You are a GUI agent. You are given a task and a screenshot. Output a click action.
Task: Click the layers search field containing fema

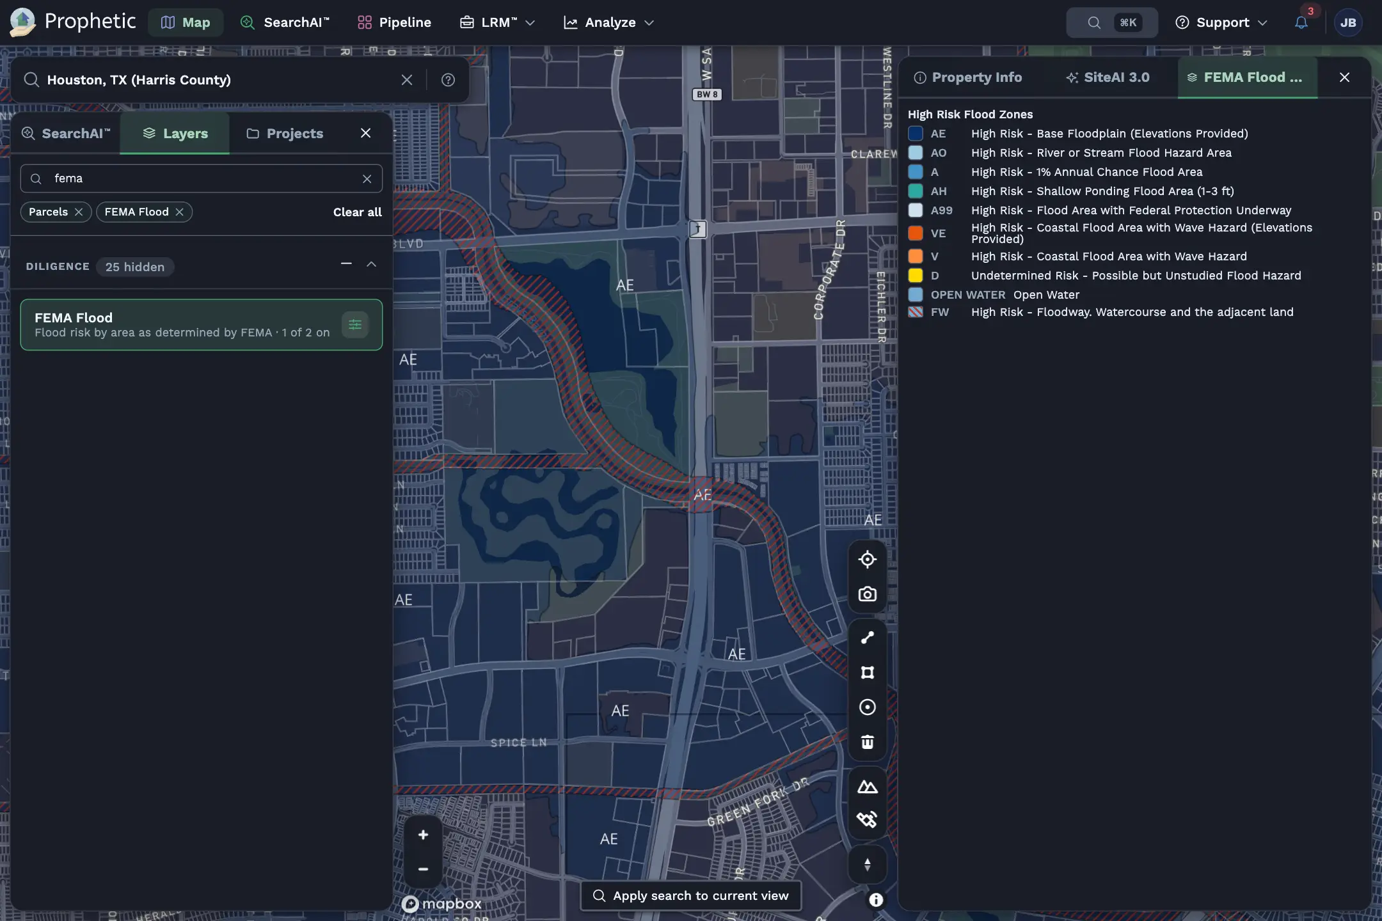coord(202,178)
